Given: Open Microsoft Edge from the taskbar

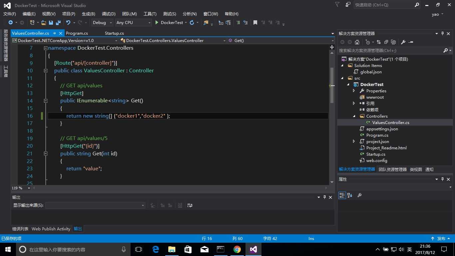Looking at the screenshot, I should [x=156, y=249].
